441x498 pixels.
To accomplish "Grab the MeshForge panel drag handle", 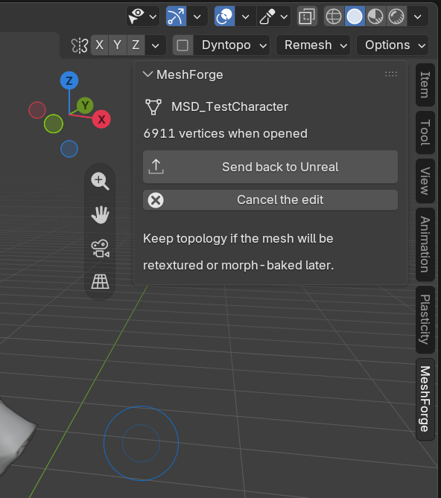I will [x=391, y=74].
